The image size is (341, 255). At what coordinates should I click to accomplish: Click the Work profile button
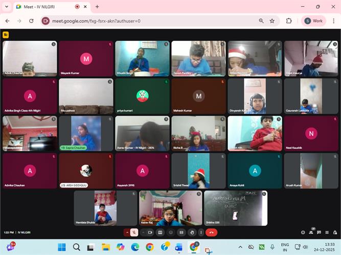(314, 21)
